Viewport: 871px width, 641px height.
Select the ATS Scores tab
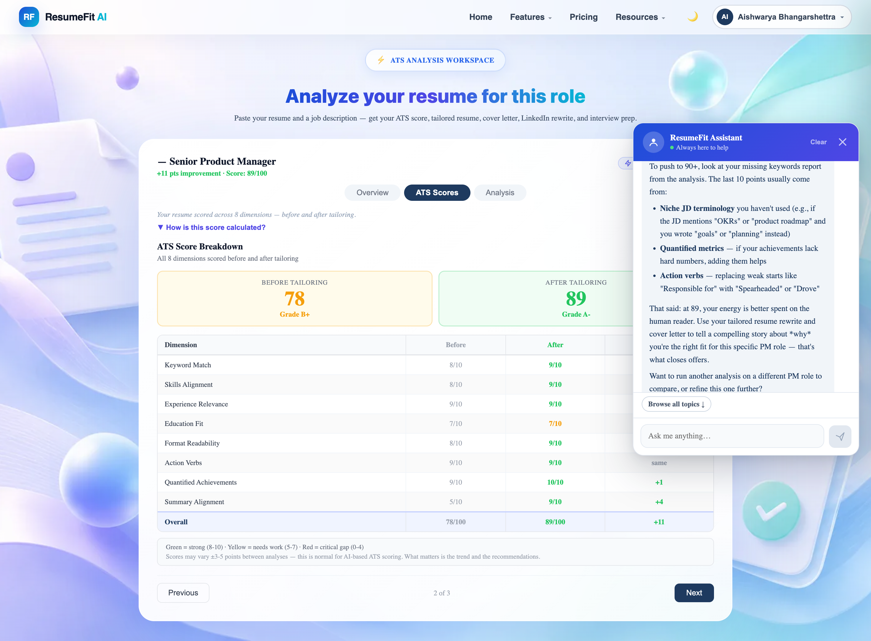point(437,193)
